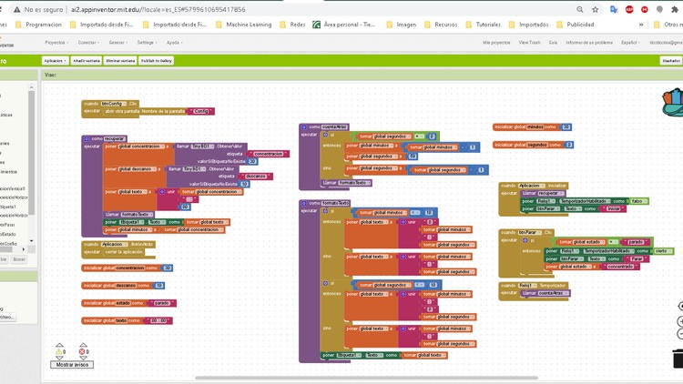Open the Mis proyectos link

[496, 42]
